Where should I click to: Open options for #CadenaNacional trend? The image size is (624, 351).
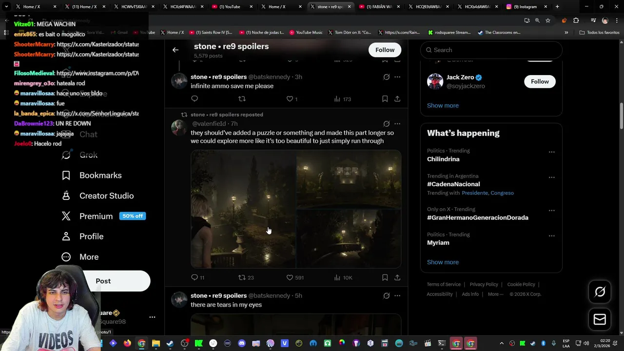pos(551,177)
